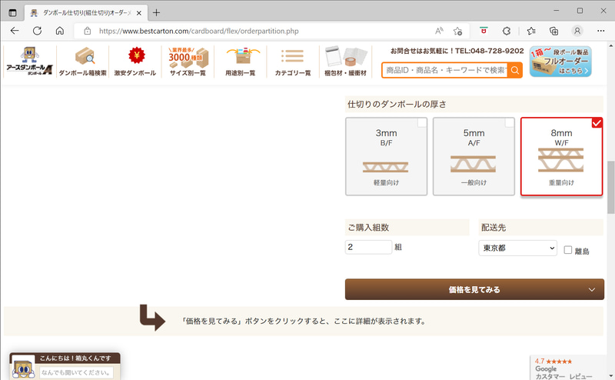Viewport: 615px width, 380px height.
Task: Click the chatbot なんでも聞いてください field
Action: [76, 372]
